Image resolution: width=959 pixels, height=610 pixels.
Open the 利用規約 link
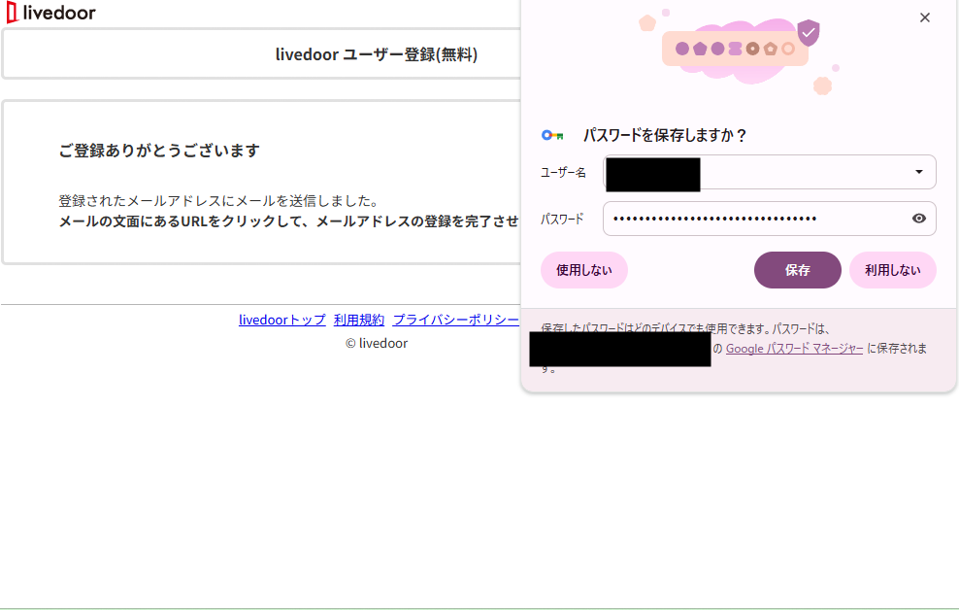coord(359,320)
